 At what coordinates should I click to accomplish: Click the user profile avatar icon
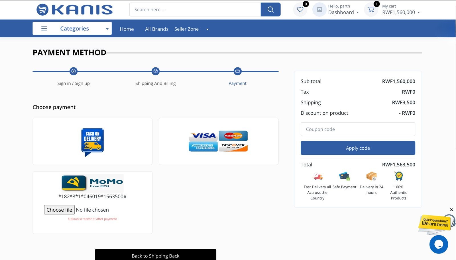click(319, 10)
